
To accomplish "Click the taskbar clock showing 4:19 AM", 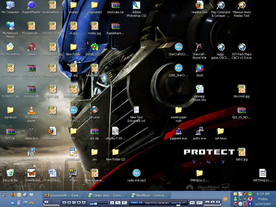I will [x=263, y=194].
